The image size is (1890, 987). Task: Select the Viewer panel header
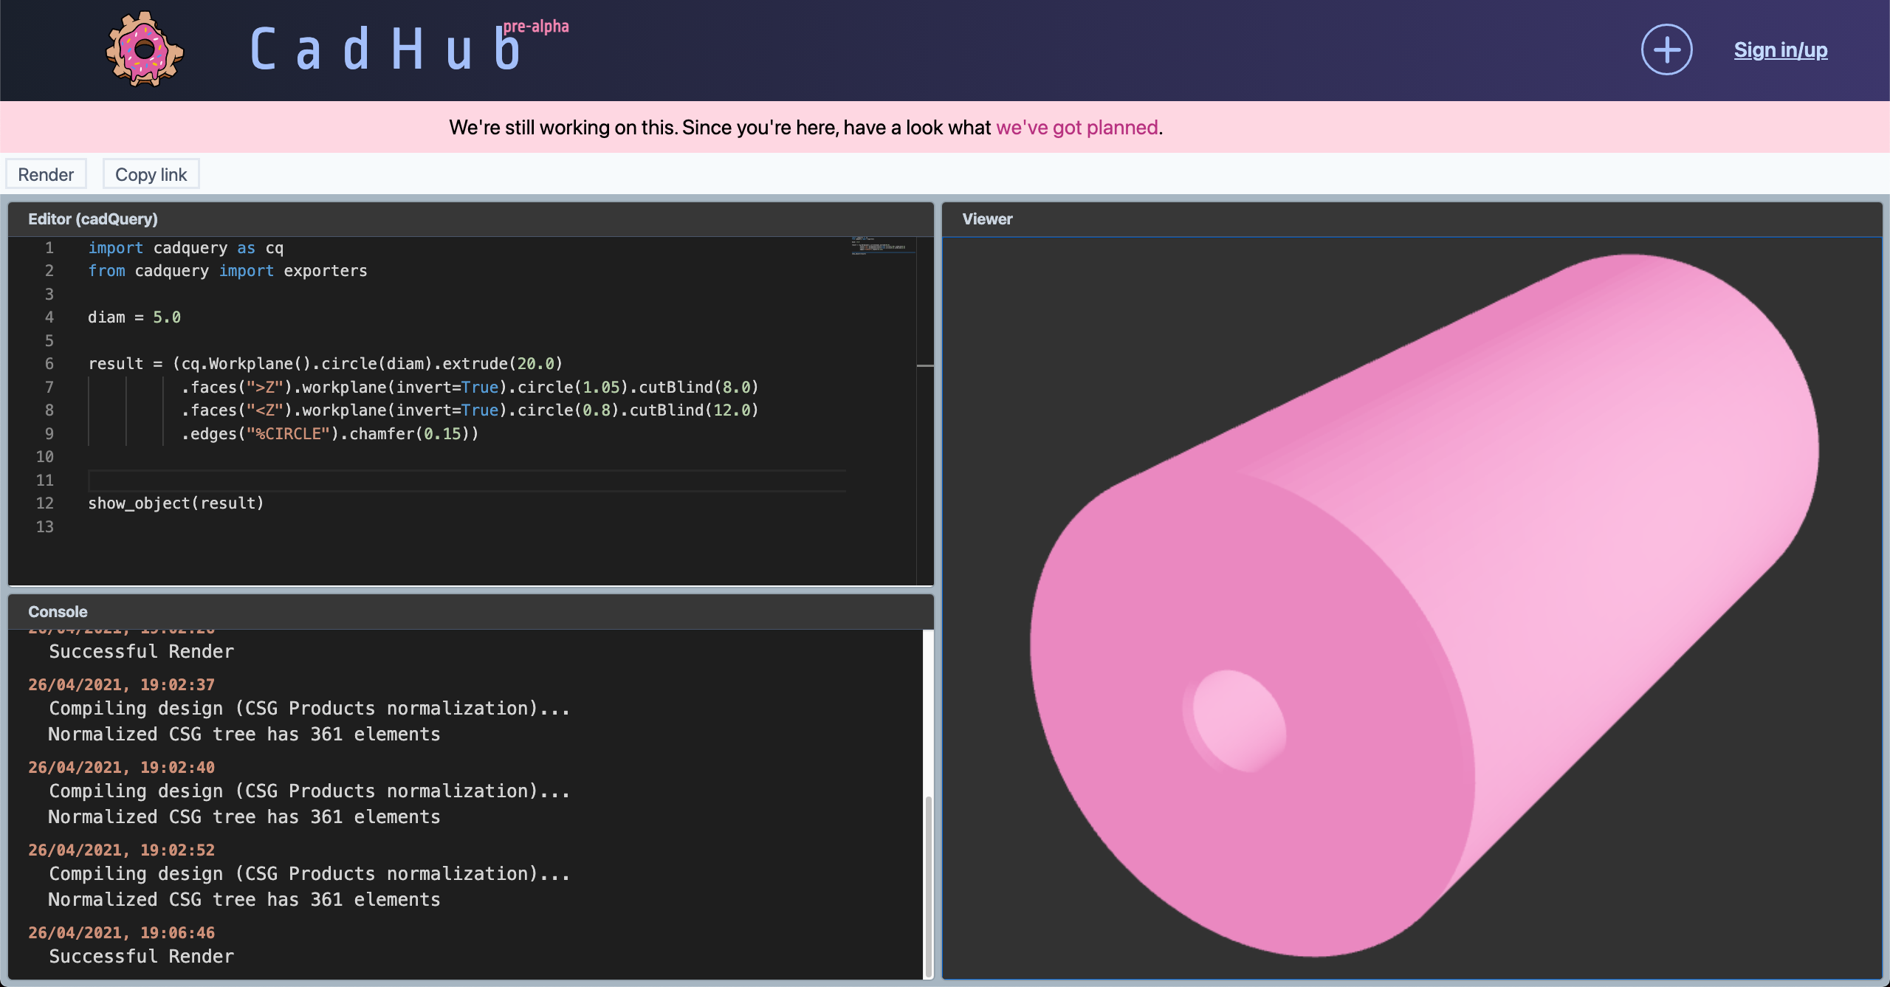click(x=987, y=219)
